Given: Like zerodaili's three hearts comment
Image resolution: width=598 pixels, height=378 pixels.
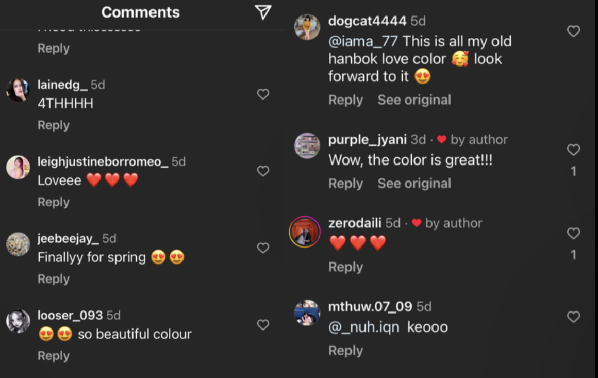Looking at the screenshot, I should point(573,234).
